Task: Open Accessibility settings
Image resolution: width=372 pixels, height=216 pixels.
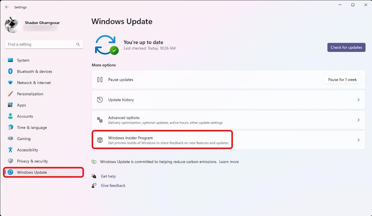Action: [x=44, y=150]
